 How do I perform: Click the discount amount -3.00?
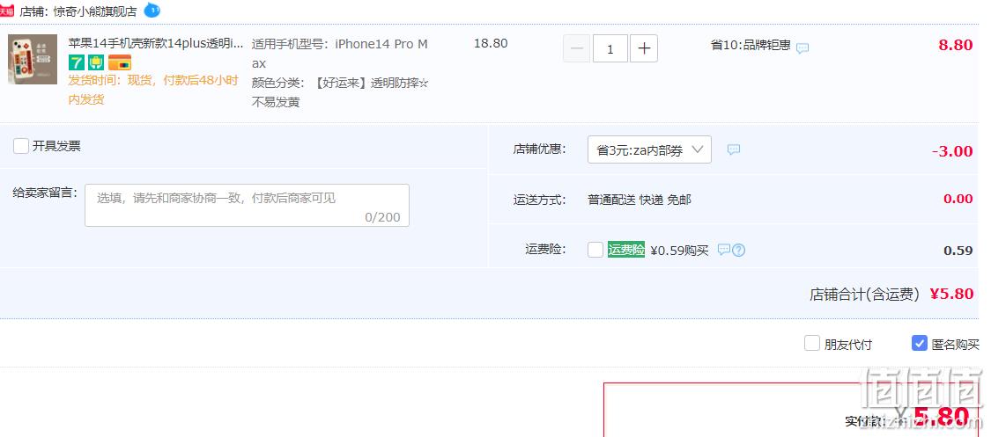point(952,151)
